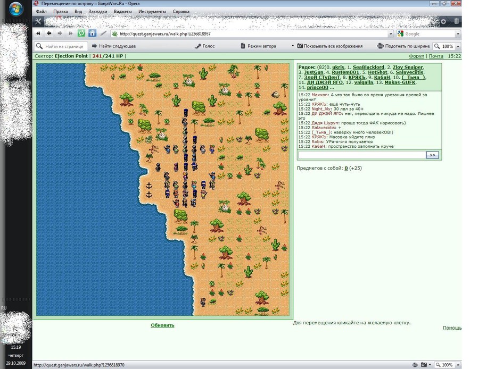Open the Правка menu

(x=60, y=11)
